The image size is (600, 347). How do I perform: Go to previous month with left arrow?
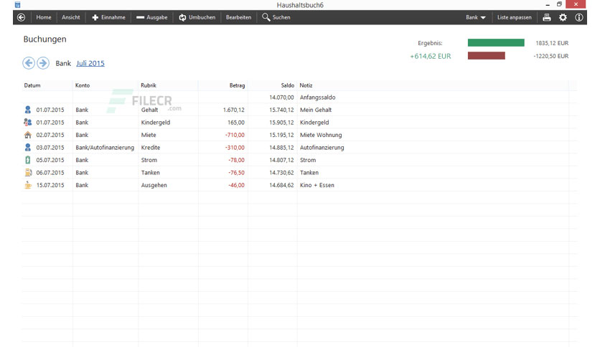click(29, 63)
